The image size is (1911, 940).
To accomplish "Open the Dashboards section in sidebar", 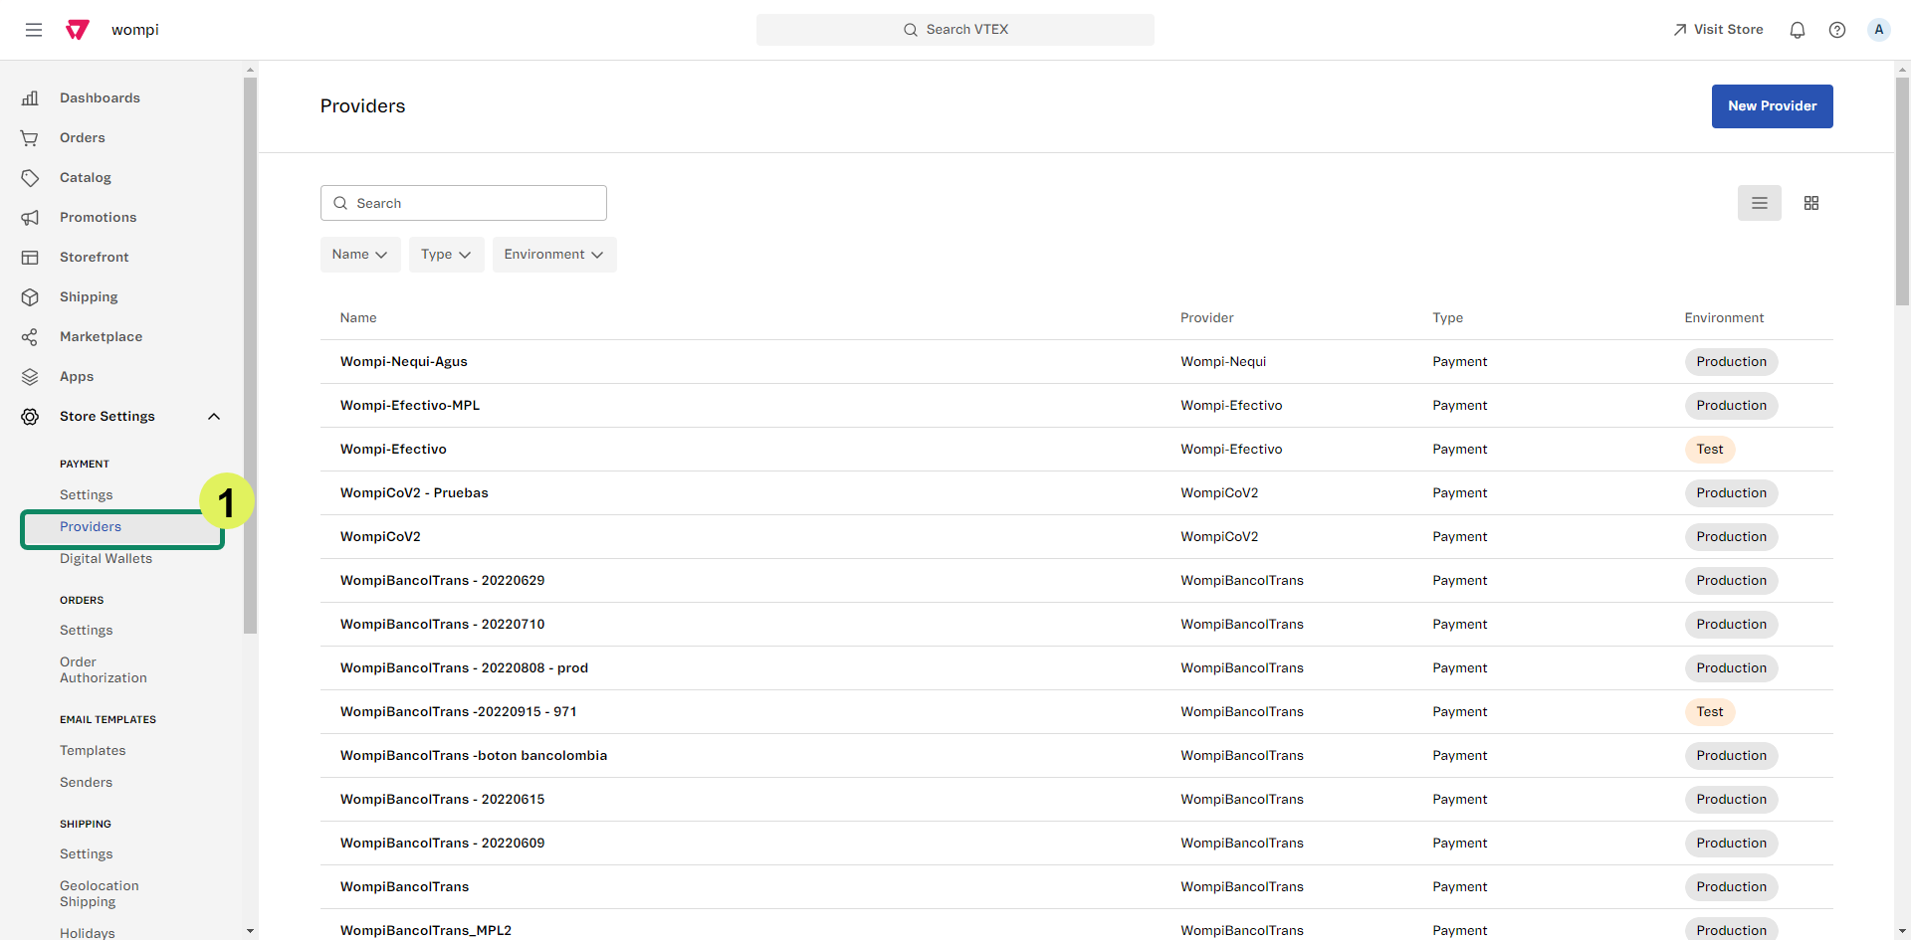I will (x=100, y=97).
